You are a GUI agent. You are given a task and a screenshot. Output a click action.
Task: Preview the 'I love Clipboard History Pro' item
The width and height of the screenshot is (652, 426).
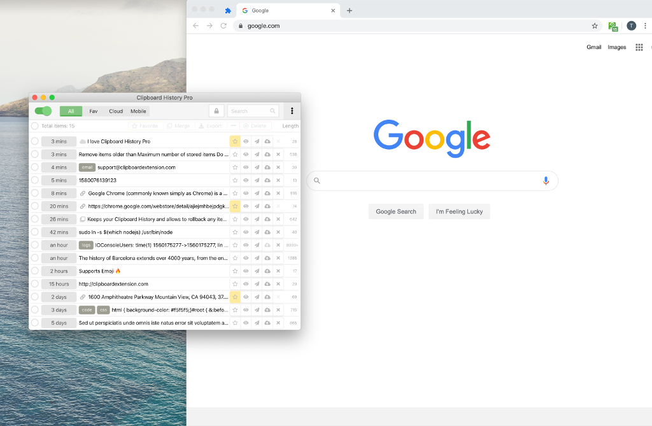(x=246, y=141)
